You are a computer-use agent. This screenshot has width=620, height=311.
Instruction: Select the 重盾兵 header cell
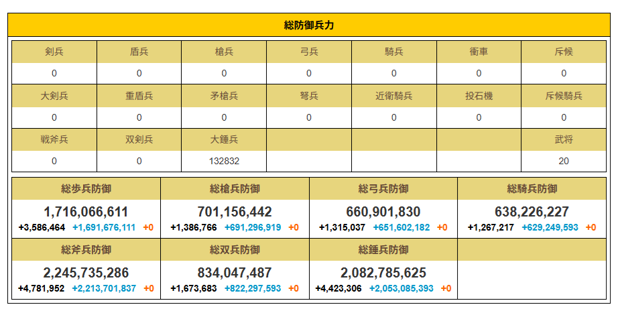(139, 96)
